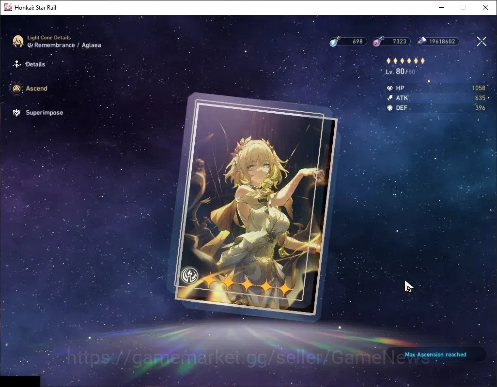Click the credits currency icon

[x=421, y=41]
